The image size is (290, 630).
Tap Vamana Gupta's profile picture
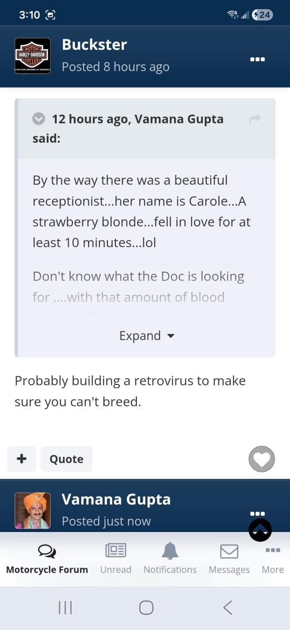[33, 511]
